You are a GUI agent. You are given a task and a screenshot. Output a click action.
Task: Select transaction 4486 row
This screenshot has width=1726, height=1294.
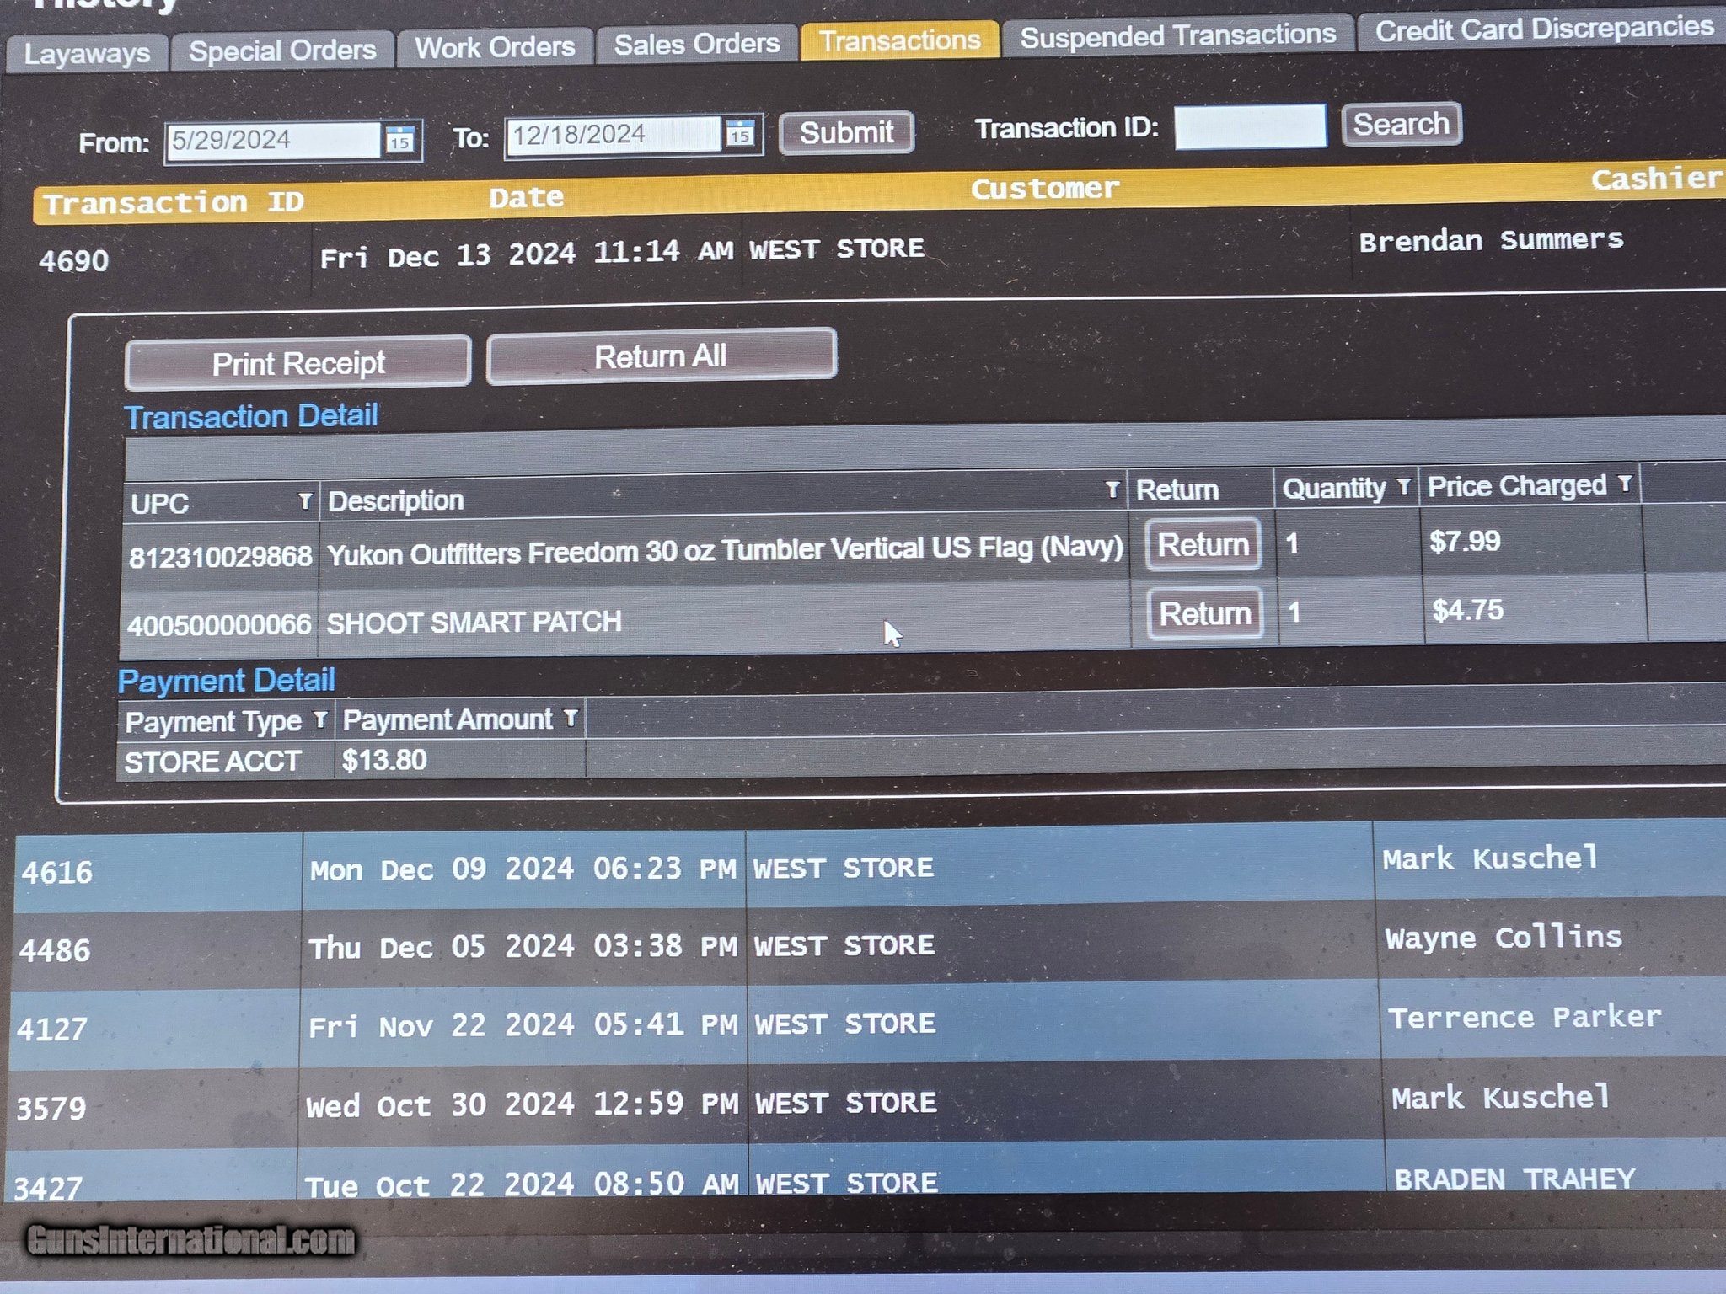tap(868, 944)
